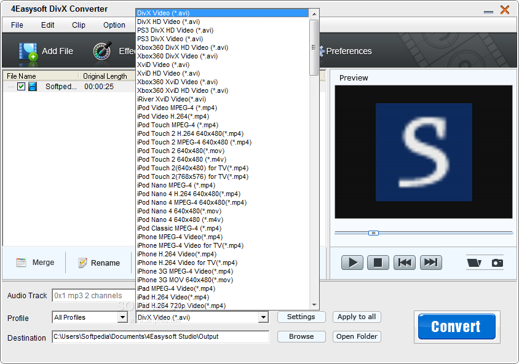Screen dimensions: 519x364
Task: Stop the preview playback
Action: pos(378,263)
